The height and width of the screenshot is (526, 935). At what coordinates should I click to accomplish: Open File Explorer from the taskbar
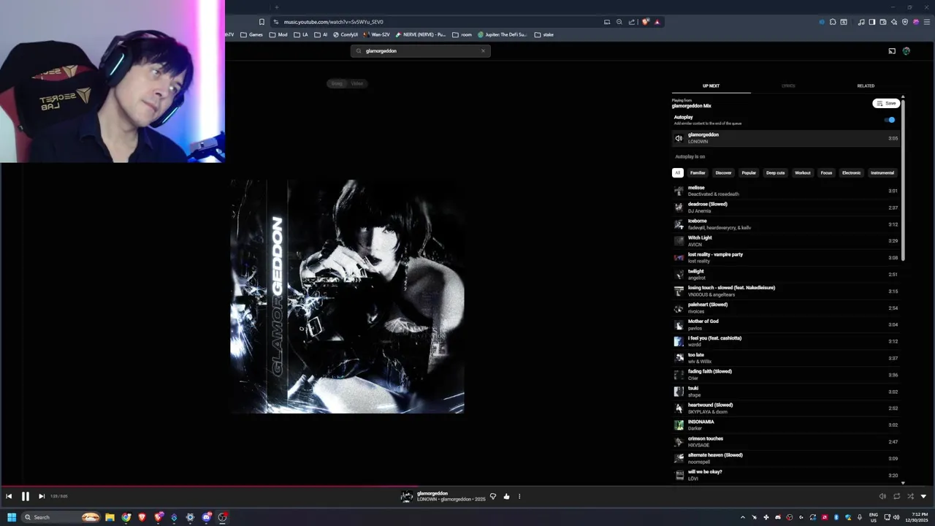pos(110,517)
